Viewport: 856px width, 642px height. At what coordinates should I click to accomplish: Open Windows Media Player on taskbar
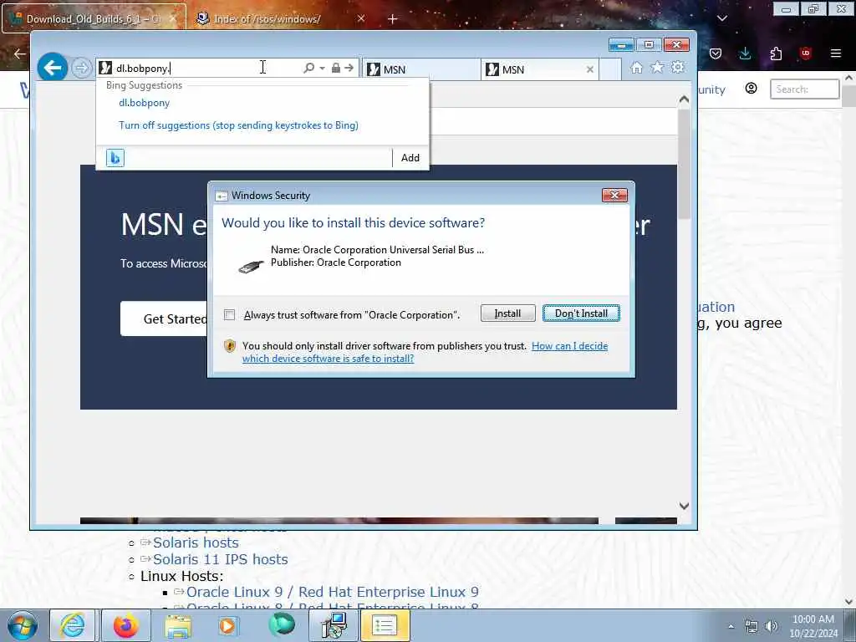[x=227, y=625]
